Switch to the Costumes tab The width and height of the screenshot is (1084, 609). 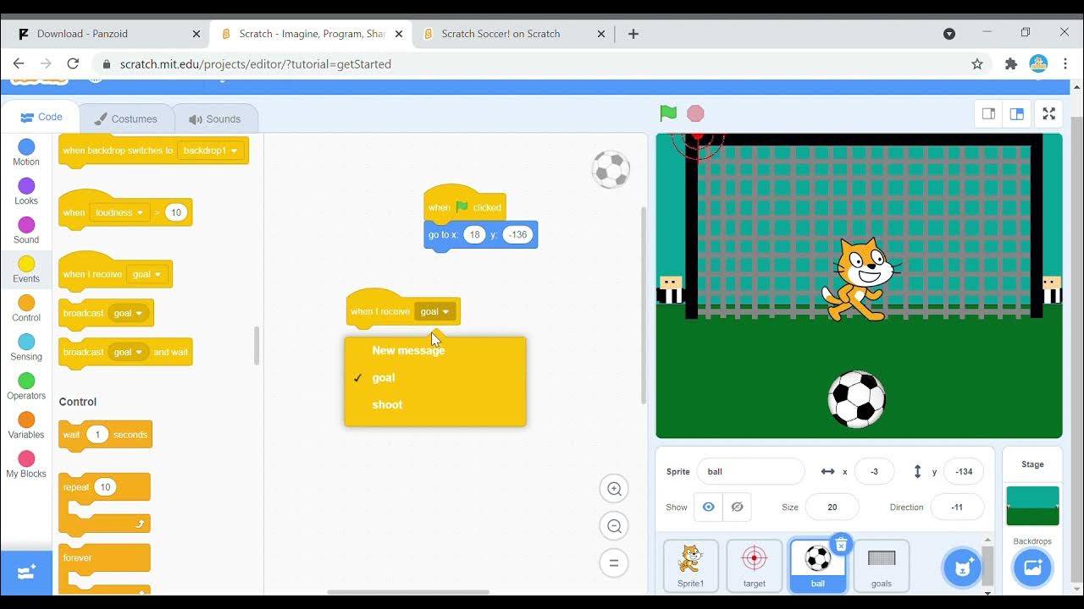pos(125,119)
